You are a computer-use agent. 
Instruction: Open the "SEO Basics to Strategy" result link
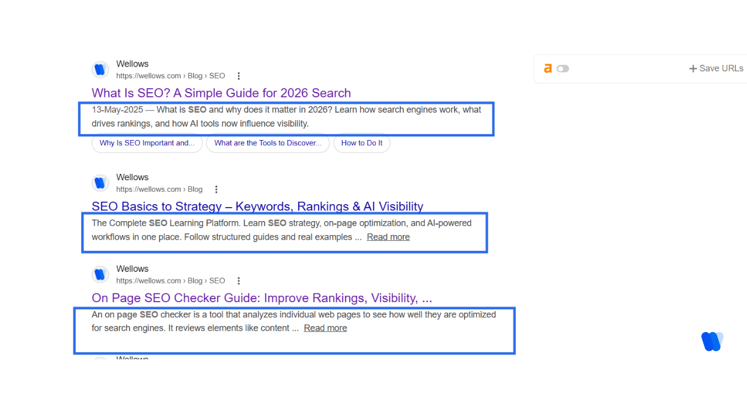[257, 206]
